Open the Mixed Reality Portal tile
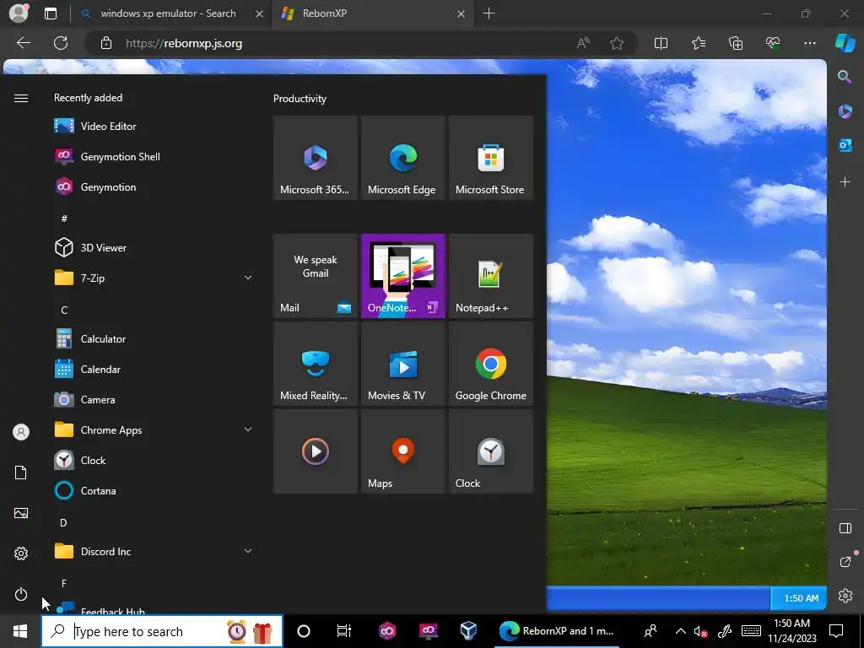 pos(316,364)
